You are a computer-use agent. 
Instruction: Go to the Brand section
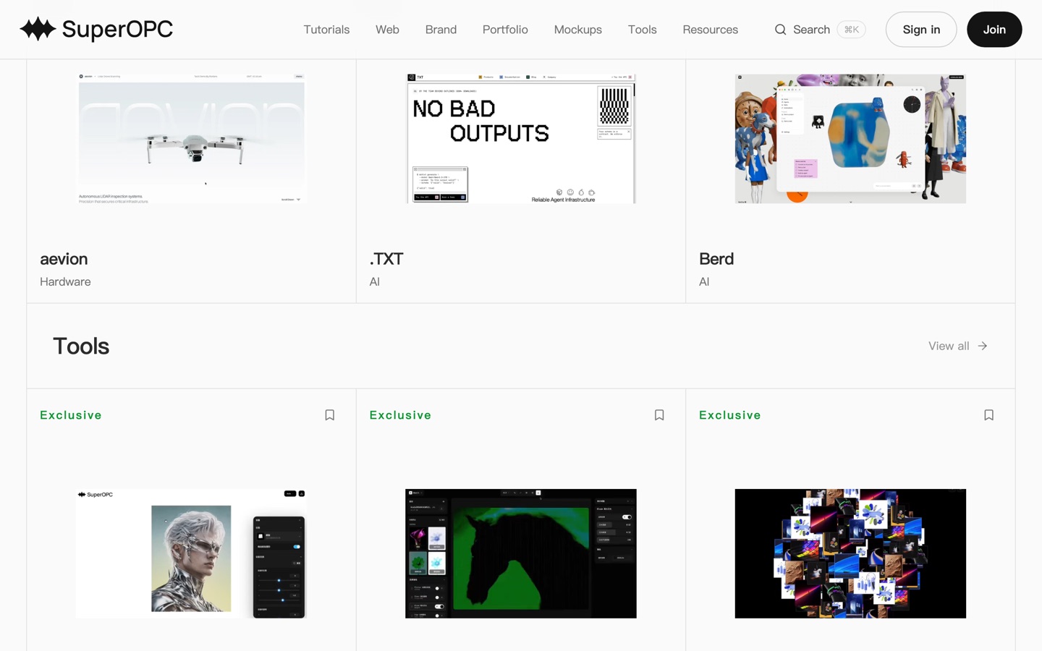click(441, 30)
